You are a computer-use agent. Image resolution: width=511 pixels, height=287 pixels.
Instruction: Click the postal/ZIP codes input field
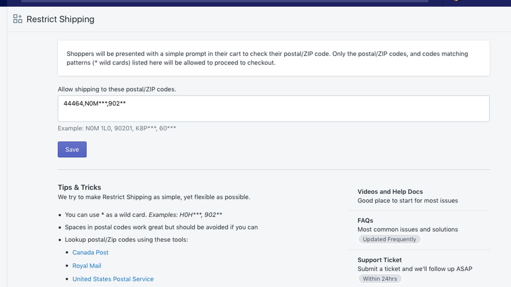point(273,108)
